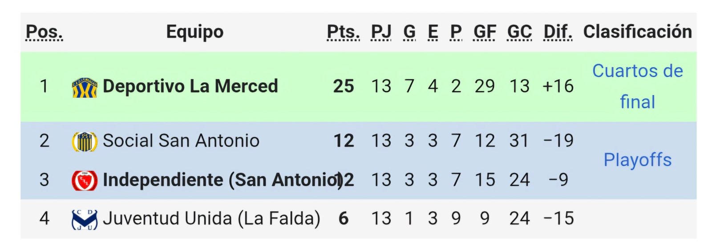Click the GF column header
Screen dimensions: 712x249
tap(485, 32)
